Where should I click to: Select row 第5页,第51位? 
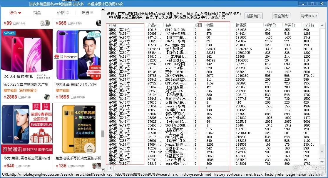(x=213, y=133)
